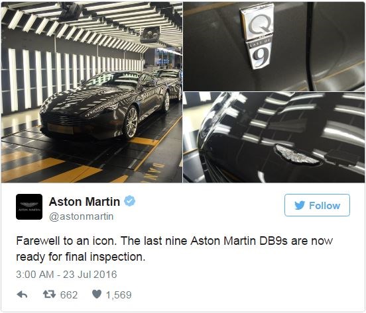Follow the Aston Martin account

coord(317,205)
